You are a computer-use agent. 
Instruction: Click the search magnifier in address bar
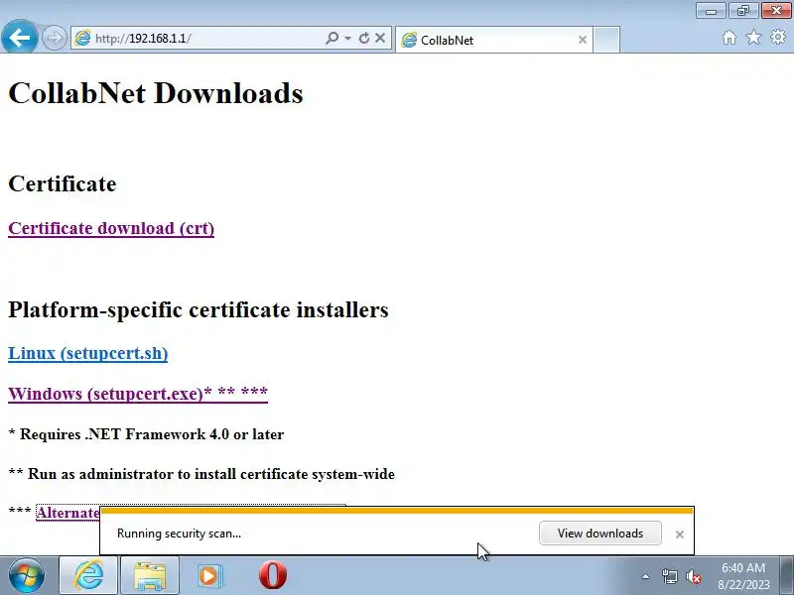331,38
